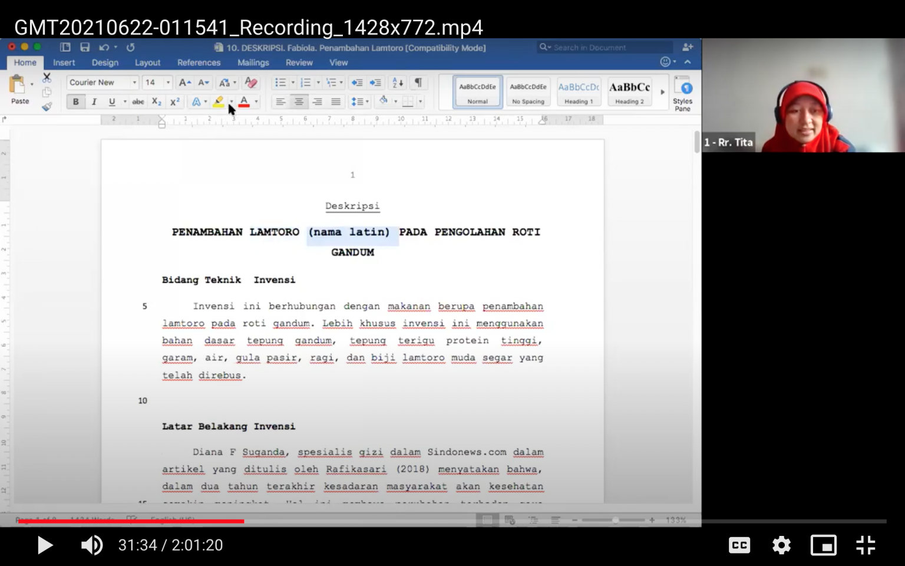Show paragraph marks with pilcrow icon
905x566 pixels.
tap(418, 83)
